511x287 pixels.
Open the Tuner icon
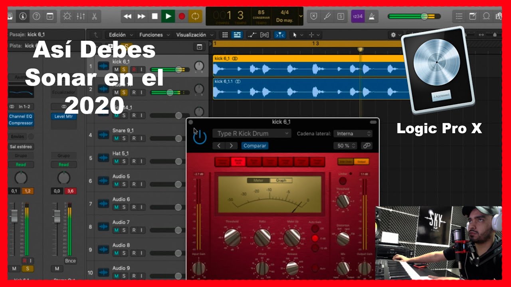[x=327, y=16]
